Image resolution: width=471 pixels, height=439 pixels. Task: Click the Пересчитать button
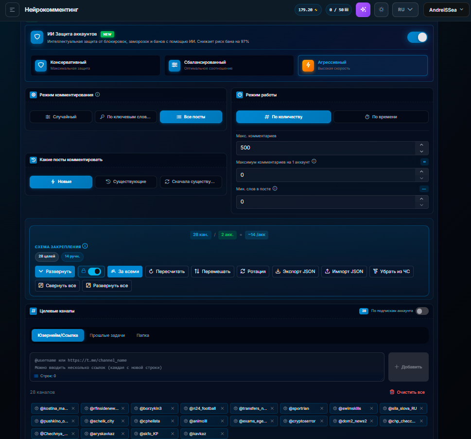click(167, 272)
